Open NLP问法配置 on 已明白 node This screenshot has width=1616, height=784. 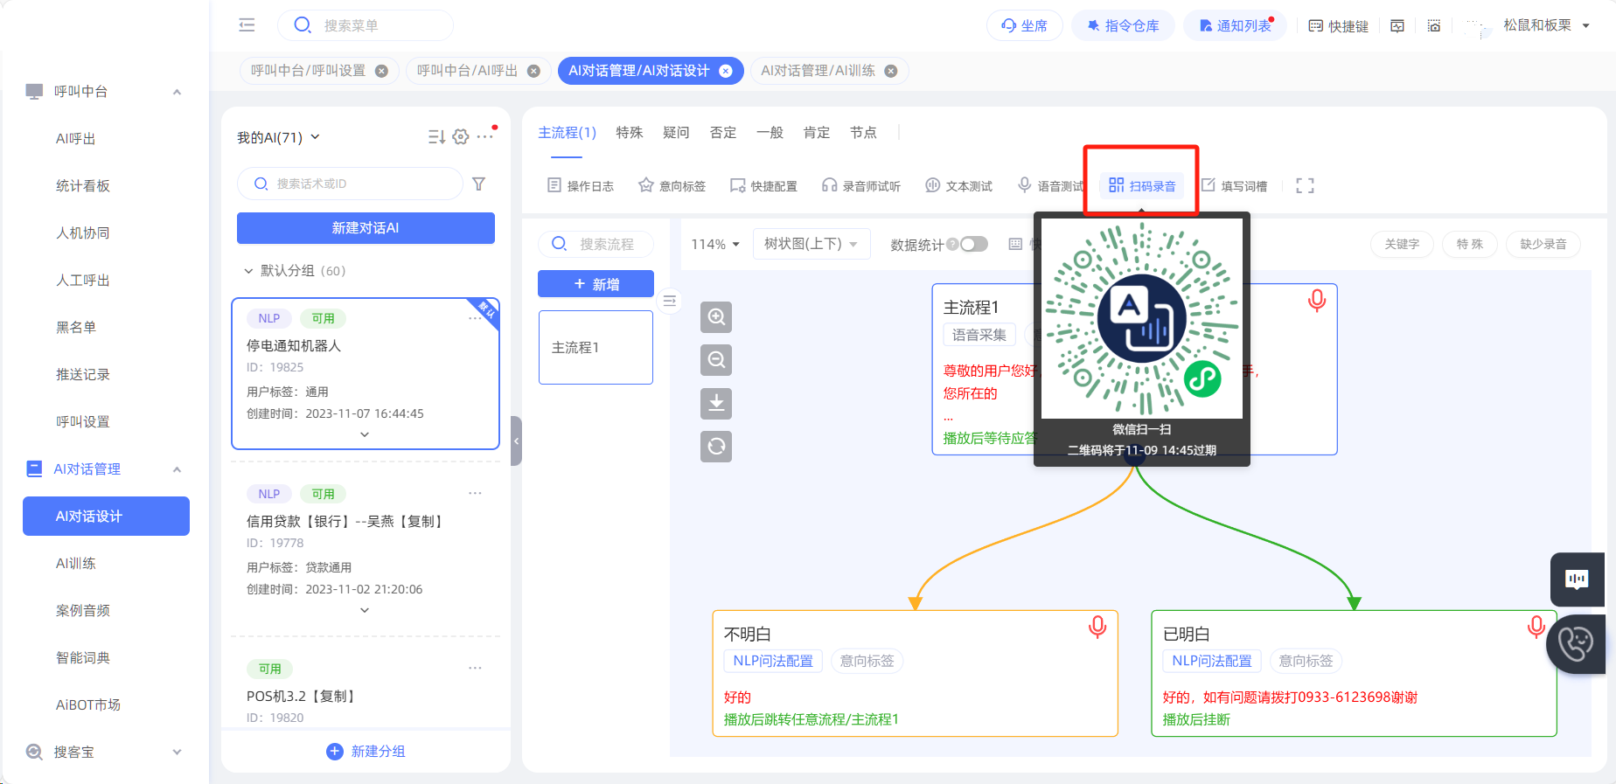coord(1212,662)
